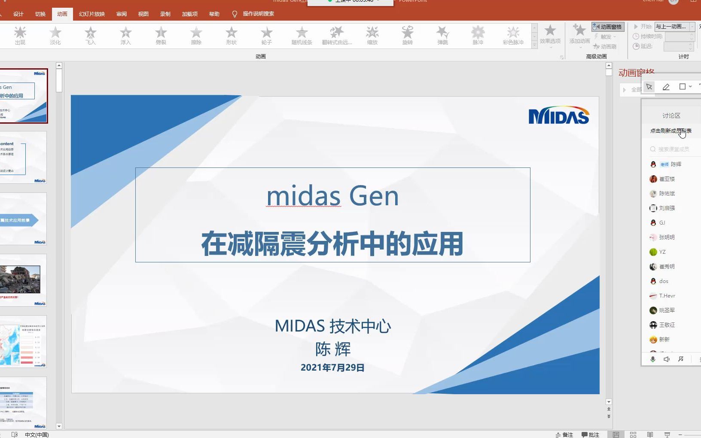Select the second slide thumbnail
Viewport: 701px width, 438px height.
[24, 158]
